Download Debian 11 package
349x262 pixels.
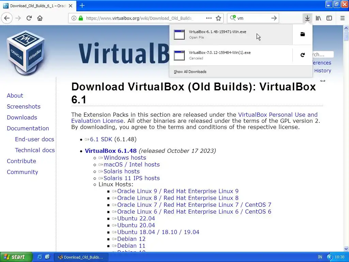click(131, 246)
